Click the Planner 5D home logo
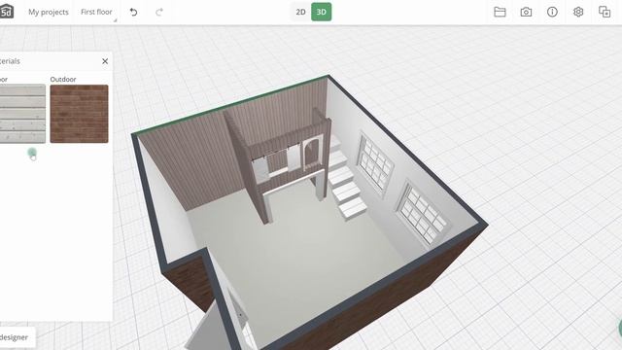 [x=7, y=12]
